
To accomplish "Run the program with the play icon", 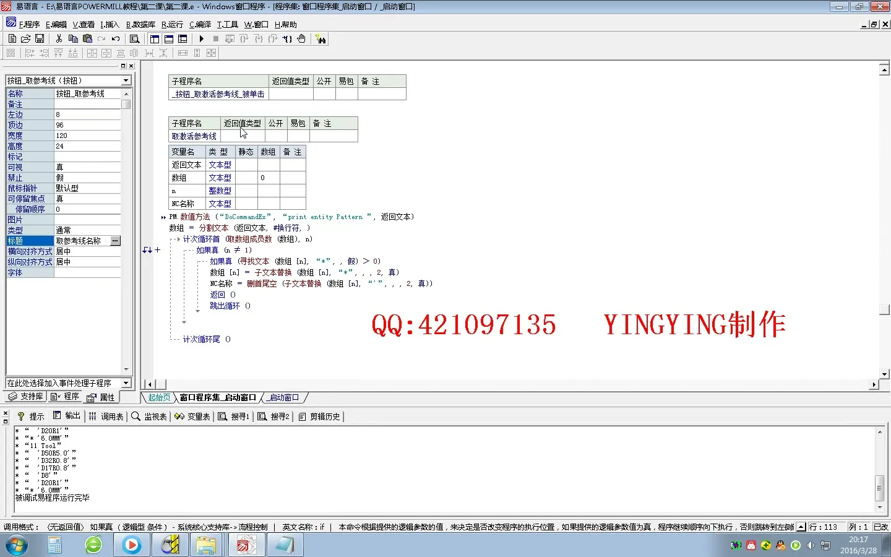I will (x=202, y=38).
